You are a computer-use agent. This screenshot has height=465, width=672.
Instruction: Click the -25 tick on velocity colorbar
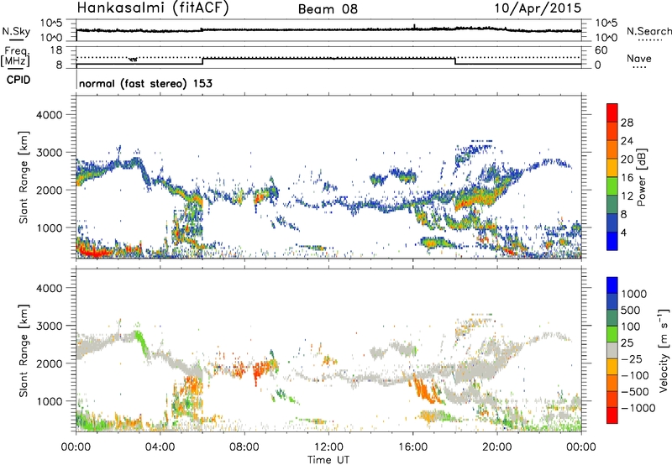[x=633, y=358]
